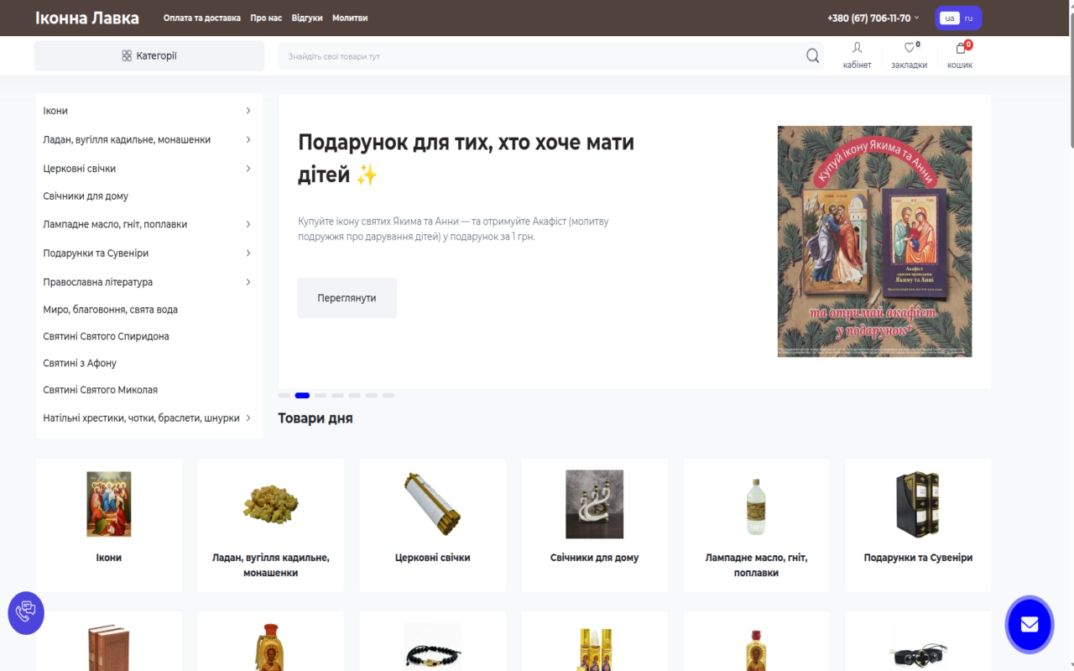The width and height of the screenshot is (1074, 671).
Task: Select Свічники для дому in sidebar
Action: (86, 196)
